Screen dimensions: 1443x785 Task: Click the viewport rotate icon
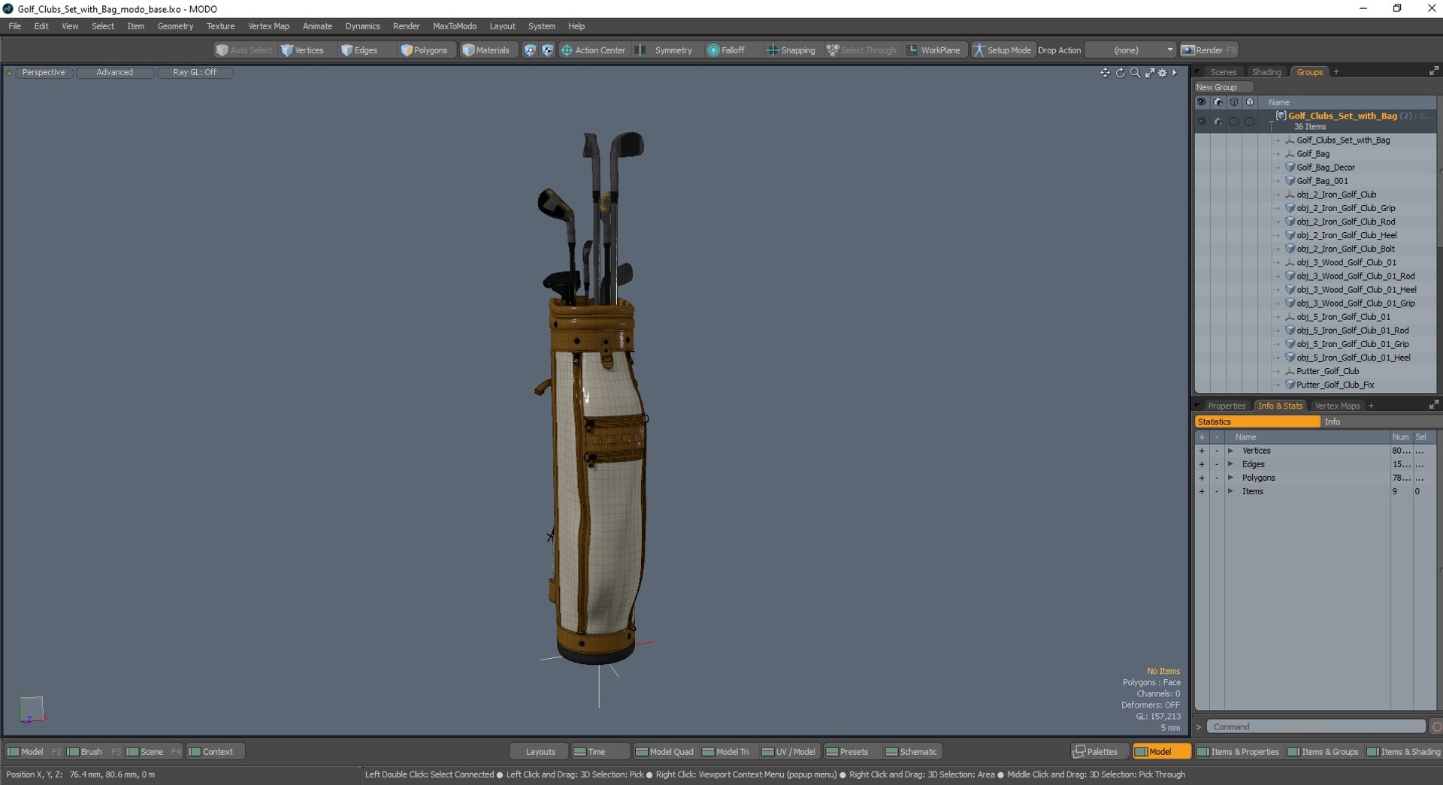coord(1120,73)
